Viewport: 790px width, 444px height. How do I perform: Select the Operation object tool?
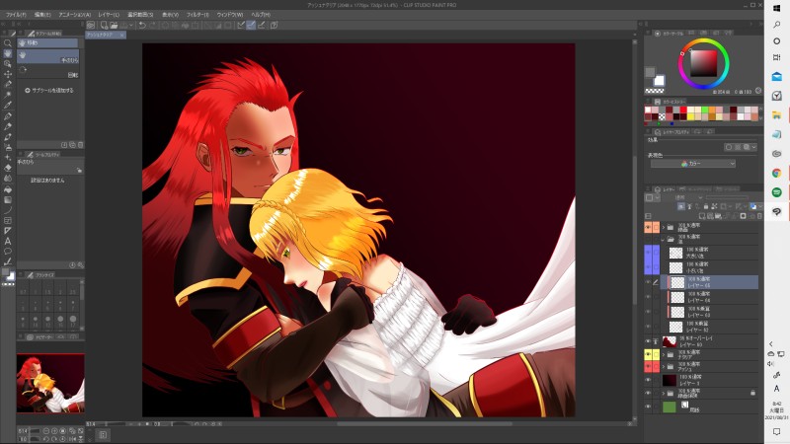point(8,64)
